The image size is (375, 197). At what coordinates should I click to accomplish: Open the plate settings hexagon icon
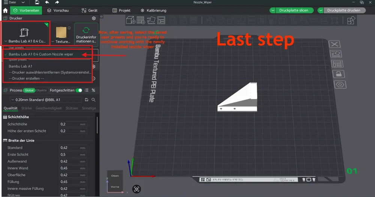tap(340, 85)
